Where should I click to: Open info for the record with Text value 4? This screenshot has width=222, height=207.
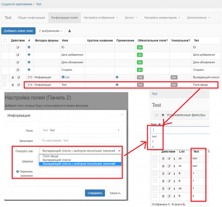pos(174,196)
